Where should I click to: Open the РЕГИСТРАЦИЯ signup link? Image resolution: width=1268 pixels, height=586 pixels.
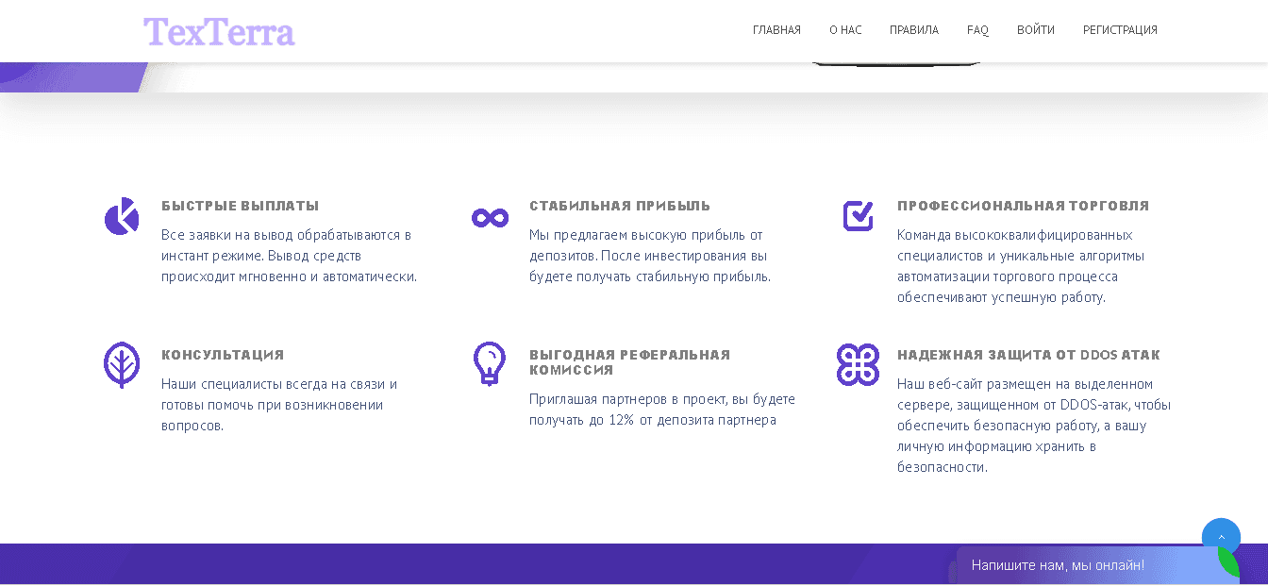pos(1120,29)
